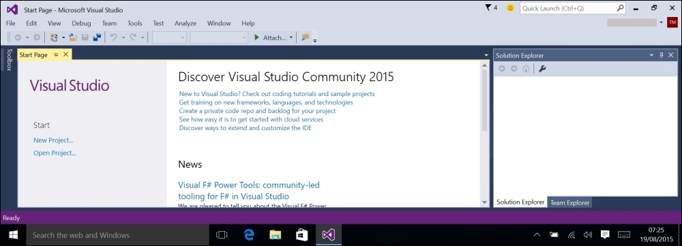This screenshot has width=682, height=246.
Task: Click the New Project... link
Action: 53,140
